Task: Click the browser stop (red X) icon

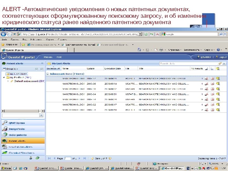Action: coord(157,34)
